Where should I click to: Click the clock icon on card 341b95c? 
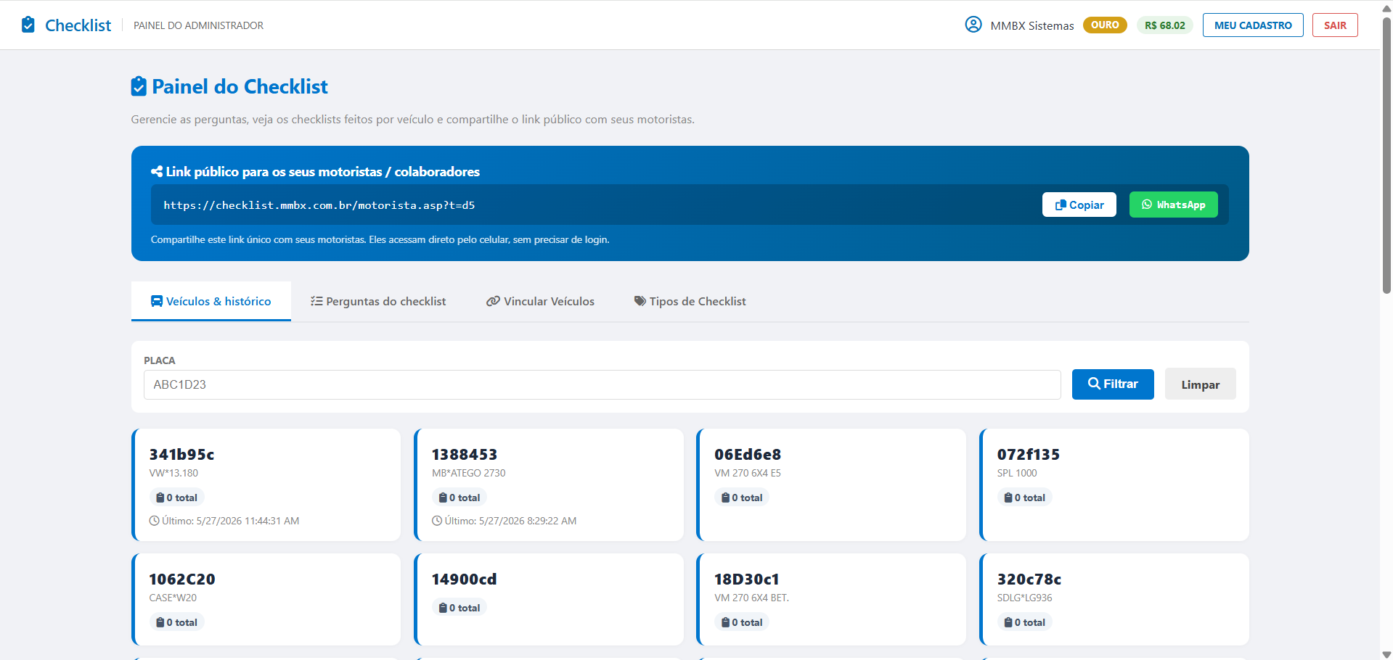tap(154, 521)
